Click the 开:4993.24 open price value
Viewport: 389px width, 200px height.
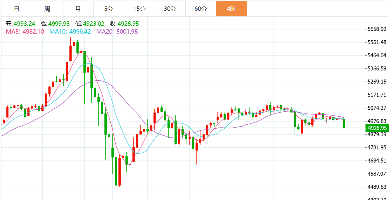20,24
